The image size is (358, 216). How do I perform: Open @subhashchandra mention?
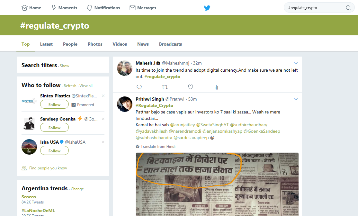pos(154,138)
